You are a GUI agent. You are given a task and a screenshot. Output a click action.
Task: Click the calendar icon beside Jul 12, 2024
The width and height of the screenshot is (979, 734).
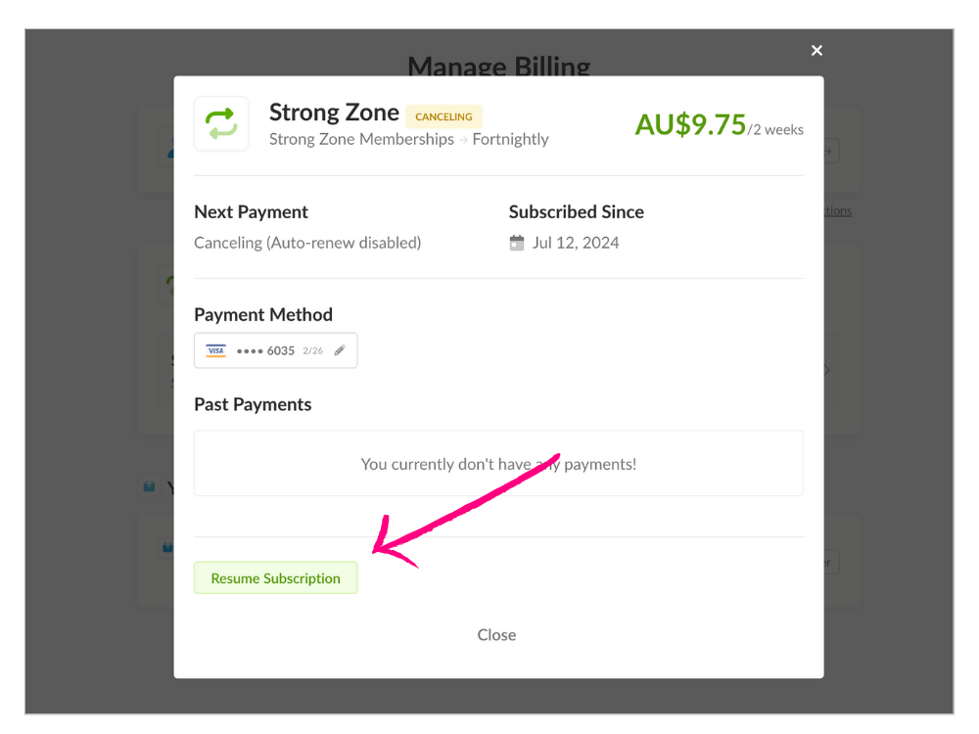pos(517,243)
